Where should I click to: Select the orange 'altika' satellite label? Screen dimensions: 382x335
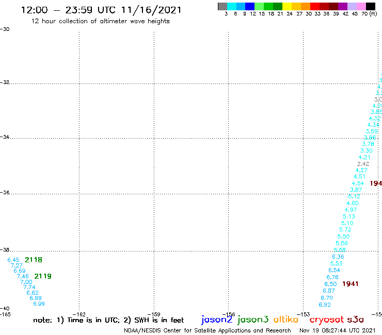point(286,320)
